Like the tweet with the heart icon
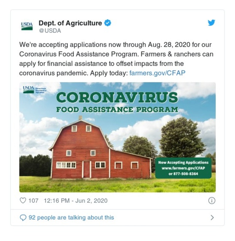The height and width of the screenshot is (241, 235). [x=23, y=201]
